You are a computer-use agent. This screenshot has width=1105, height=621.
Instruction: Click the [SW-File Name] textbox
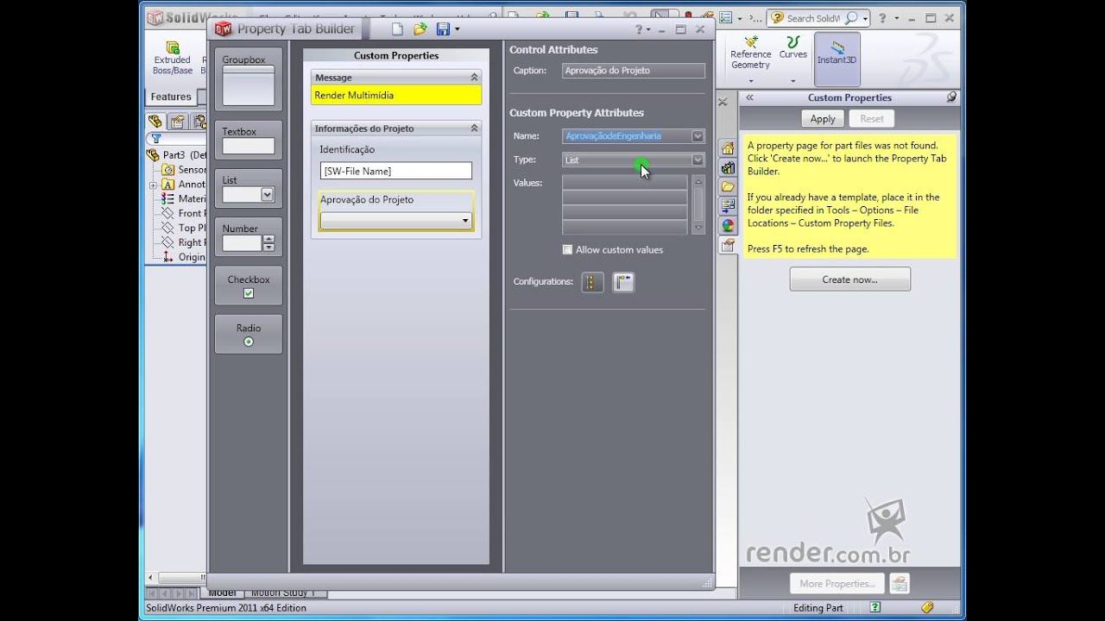396,171
